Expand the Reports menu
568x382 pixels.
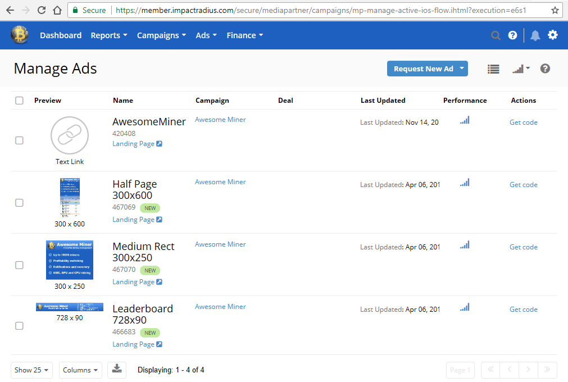coord(108,35)
